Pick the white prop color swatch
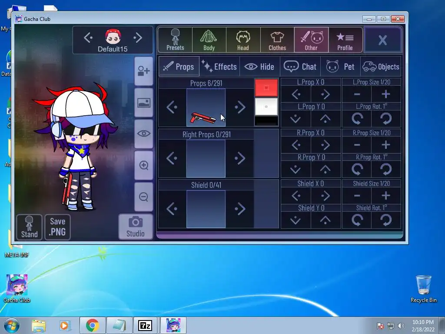 coord(266,107)
